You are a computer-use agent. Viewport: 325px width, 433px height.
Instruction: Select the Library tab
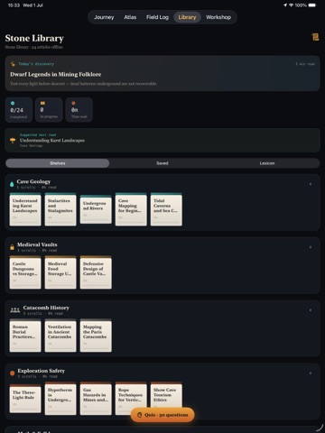(x=187, y=17)
